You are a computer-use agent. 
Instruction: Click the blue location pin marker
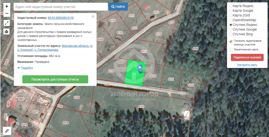point(140,69)
